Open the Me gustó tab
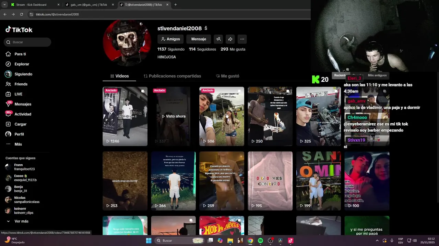 coord(227,76)
